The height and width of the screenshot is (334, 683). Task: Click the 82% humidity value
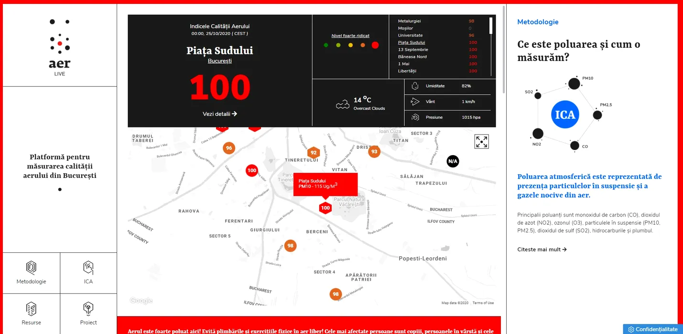[466, 86]
